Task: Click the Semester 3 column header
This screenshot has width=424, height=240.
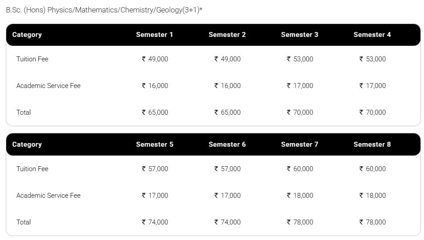Action: [299, 35]
